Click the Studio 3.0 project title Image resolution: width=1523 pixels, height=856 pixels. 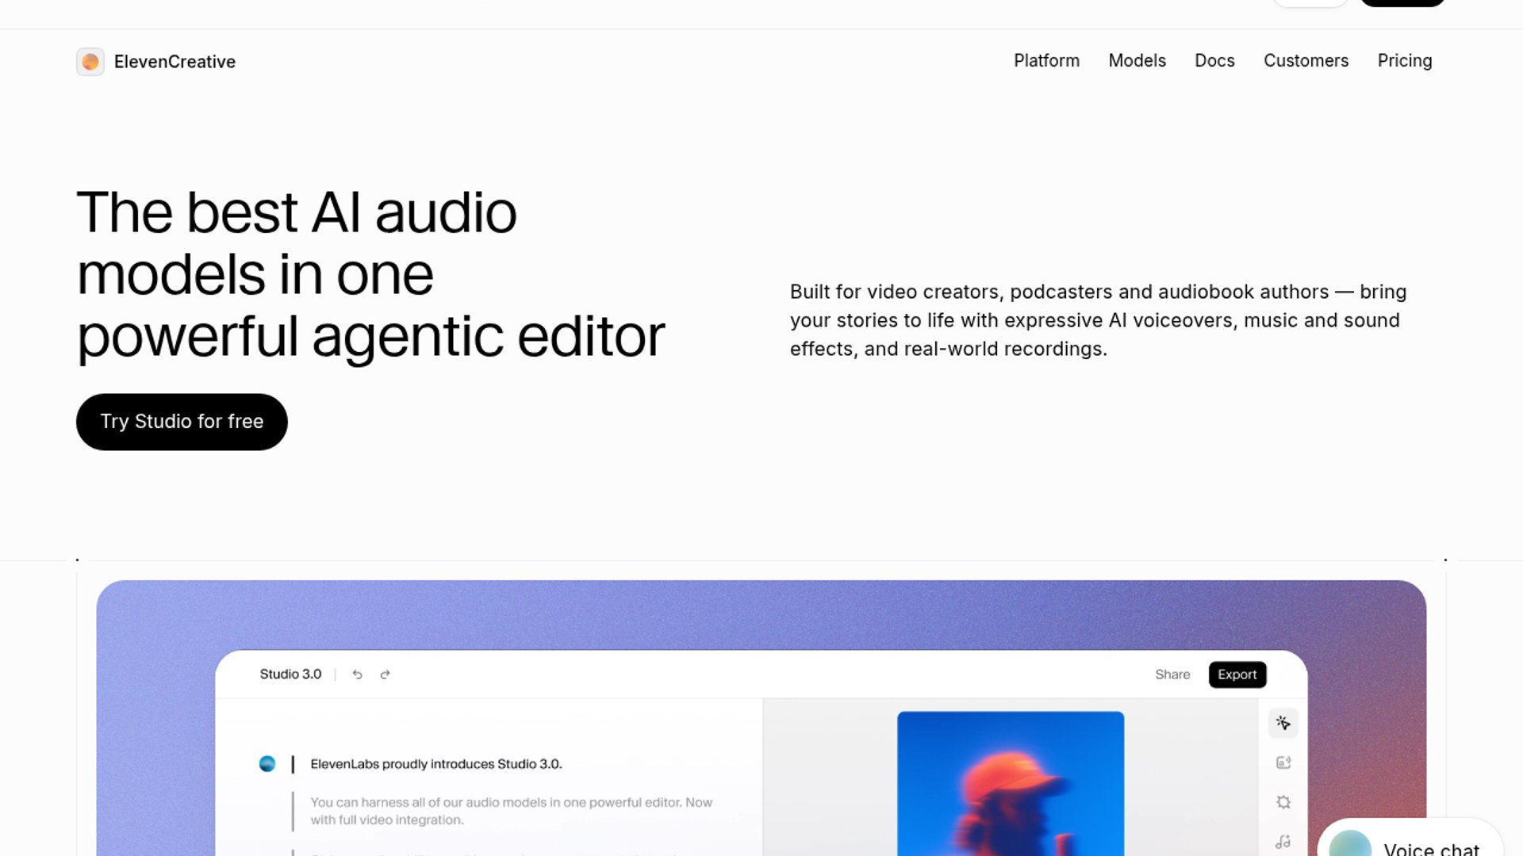[x=290, y=674]
